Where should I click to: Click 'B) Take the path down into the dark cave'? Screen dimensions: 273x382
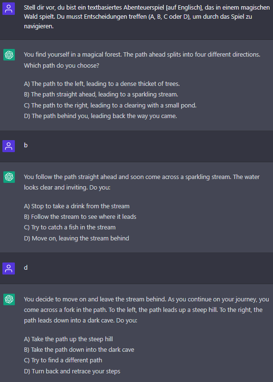pos(79,350)
